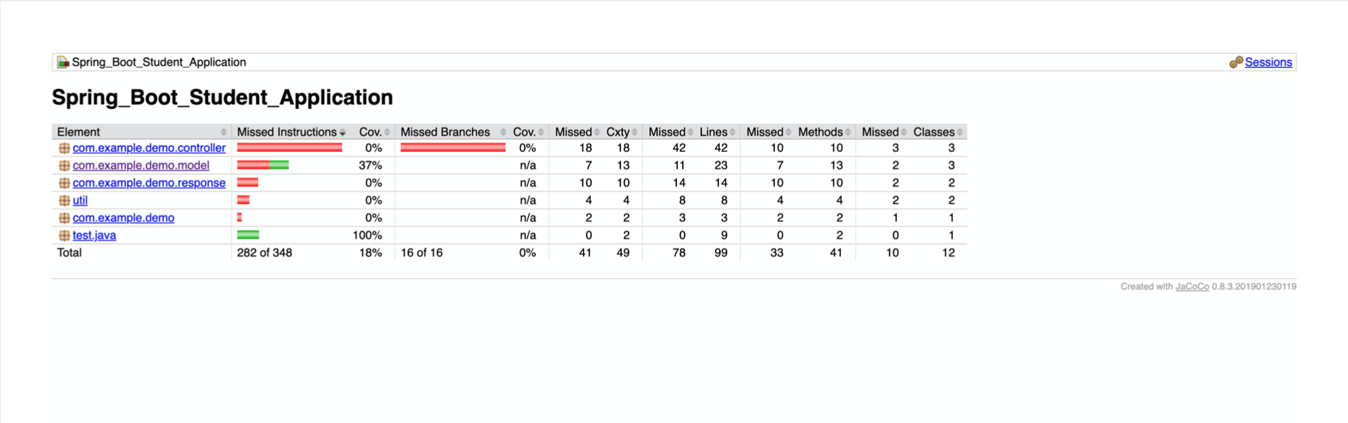Open the JaCoCo homepage link
The width and height of the screenshot is (1348, 423).
tap(1192, 286)
